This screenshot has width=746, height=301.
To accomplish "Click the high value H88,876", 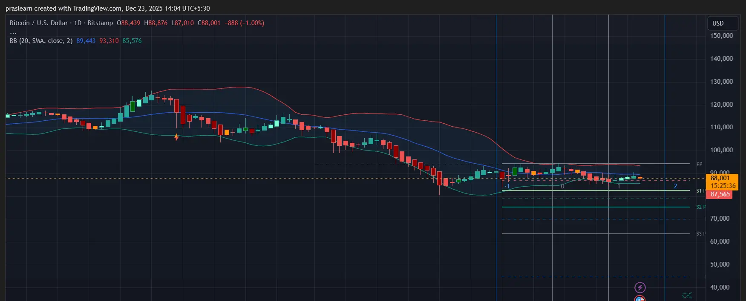I will coord(156,23).
